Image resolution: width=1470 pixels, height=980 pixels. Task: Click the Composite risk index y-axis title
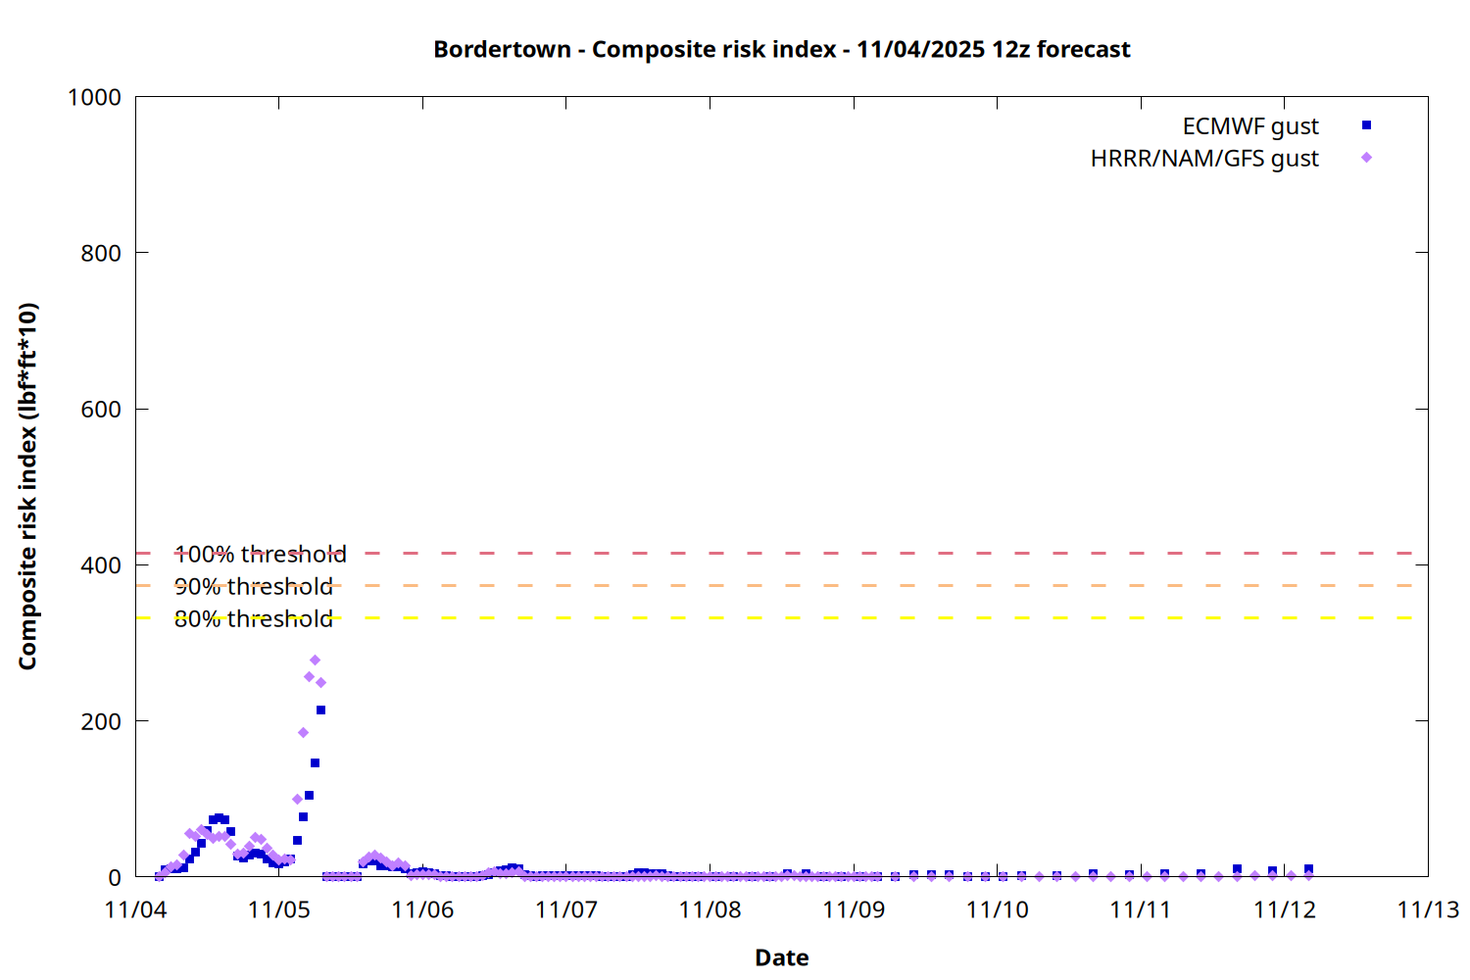(x=27, y=486)
